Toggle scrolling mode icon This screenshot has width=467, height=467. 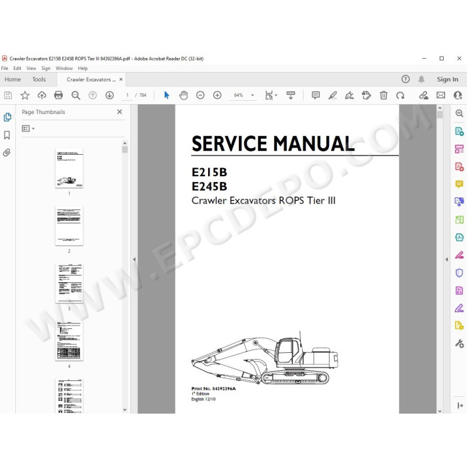(290, 95)
